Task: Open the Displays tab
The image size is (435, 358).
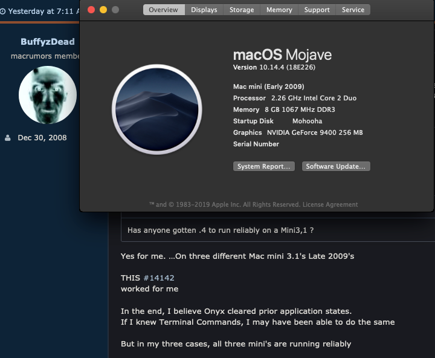Action: click(x=204, y=10)
